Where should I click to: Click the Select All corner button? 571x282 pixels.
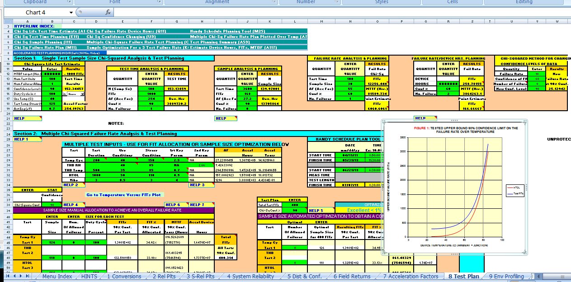[8, 21]
